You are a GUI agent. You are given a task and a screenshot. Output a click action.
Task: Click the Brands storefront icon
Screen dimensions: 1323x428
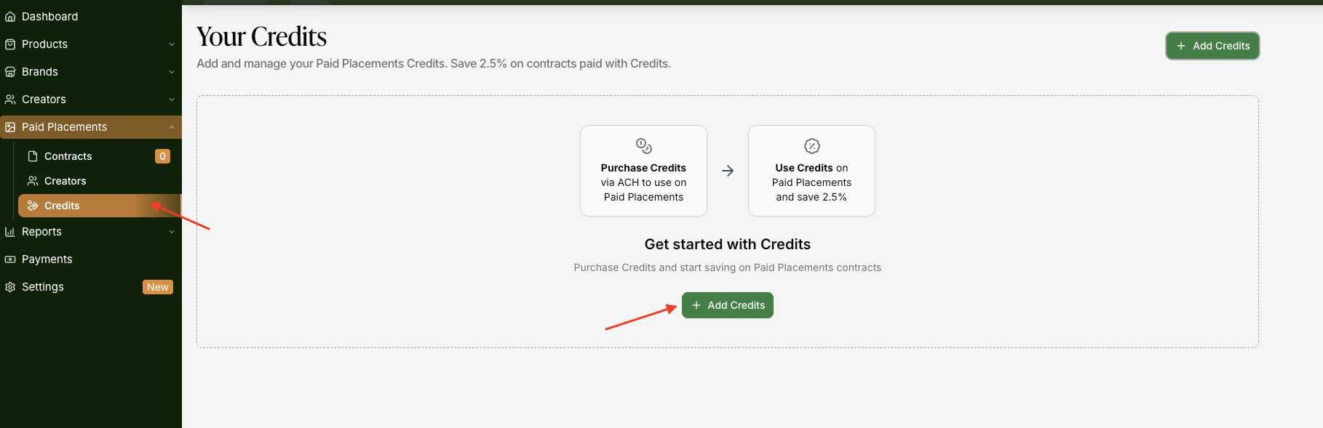[10, 72]
